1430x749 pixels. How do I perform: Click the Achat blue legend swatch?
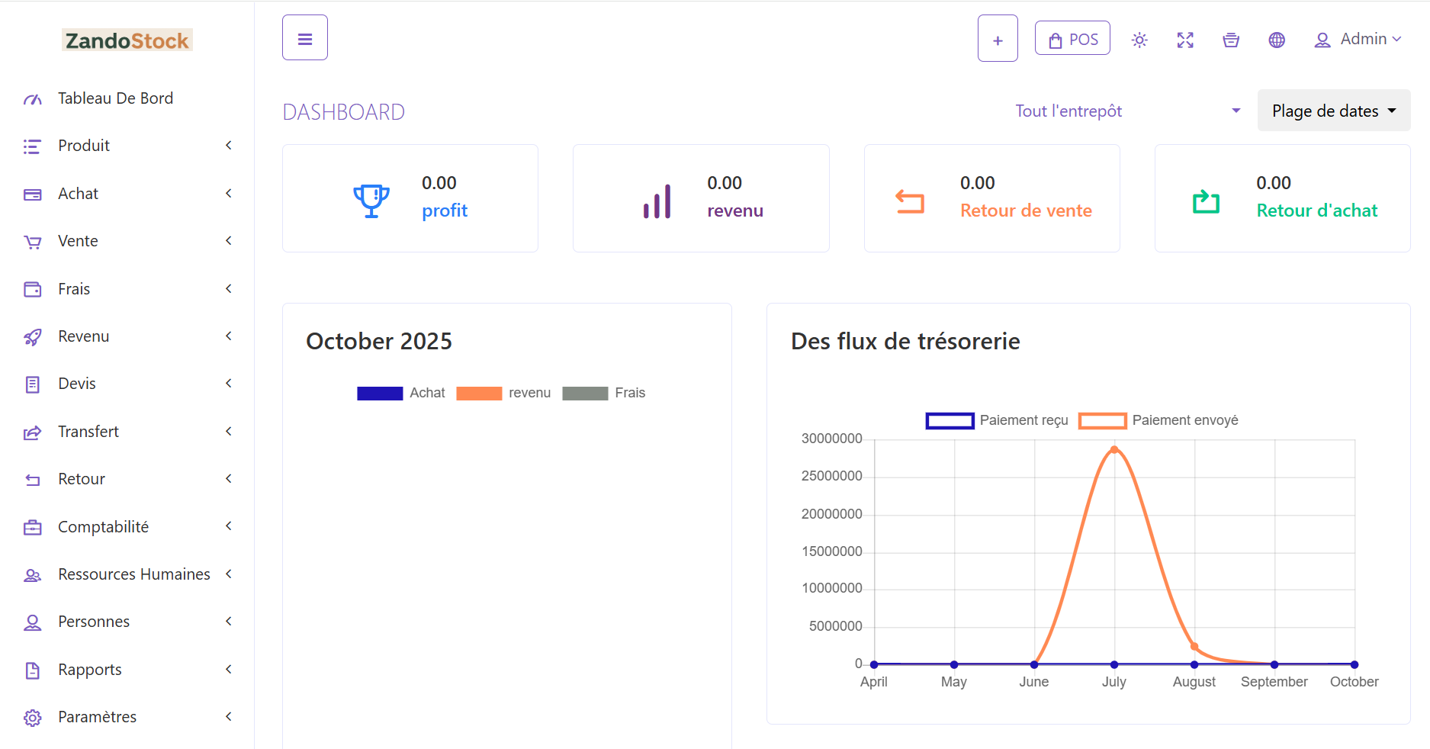[x=380, y=394]
